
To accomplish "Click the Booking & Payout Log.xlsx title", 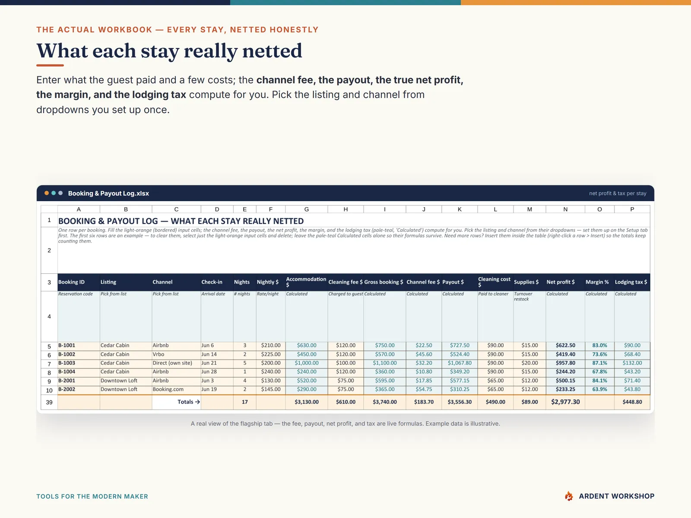I will (108, 193).
